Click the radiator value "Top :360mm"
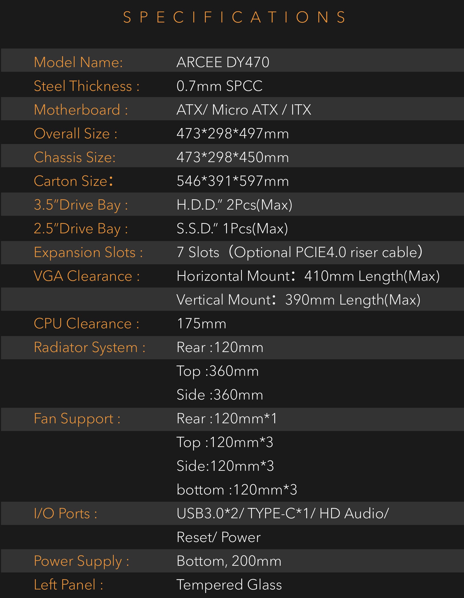The width and height of the screenshot is (464, 598). tap(218, 372)
